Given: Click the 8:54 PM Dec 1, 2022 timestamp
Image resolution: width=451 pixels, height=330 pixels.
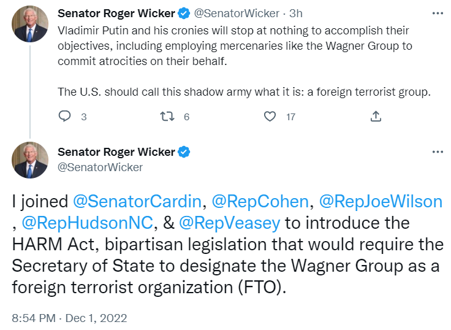Looking at the screenshot, I should (x=69, y=318).
